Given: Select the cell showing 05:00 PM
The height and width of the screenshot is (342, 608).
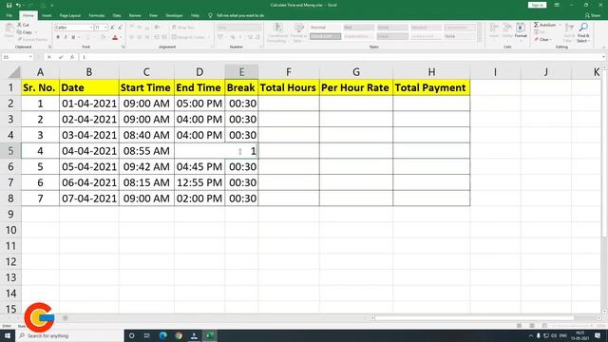Looking at the screenshot, I should (199, 104).
